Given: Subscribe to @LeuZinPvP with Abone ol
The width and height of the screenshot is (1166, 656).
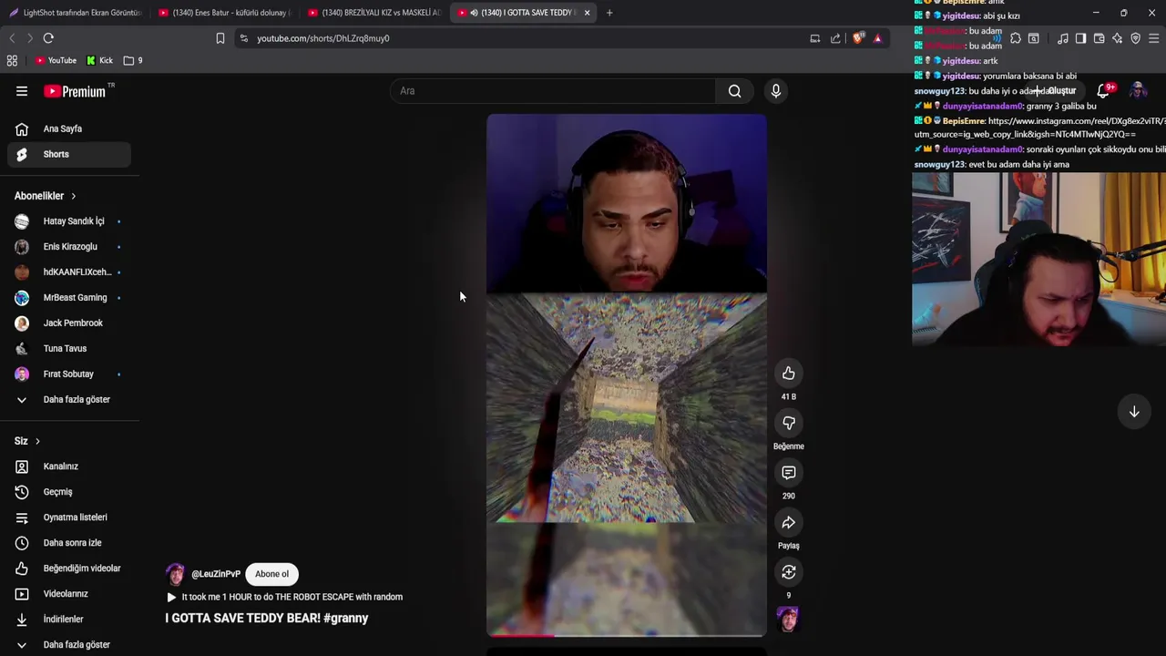Looking at the screenshot, I should tap(271, 574).
